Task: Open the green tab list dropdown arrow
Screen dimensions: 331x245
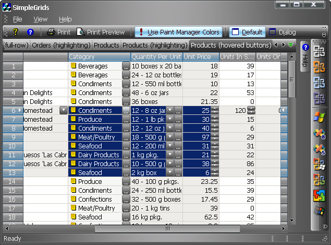Action: [290, 45]
